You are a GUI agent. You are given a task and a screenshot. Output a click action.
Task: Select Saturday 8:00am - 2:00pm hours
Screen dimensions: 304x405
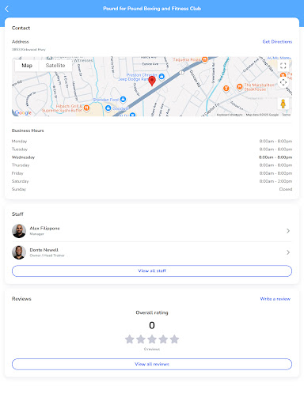coord(275,181)
